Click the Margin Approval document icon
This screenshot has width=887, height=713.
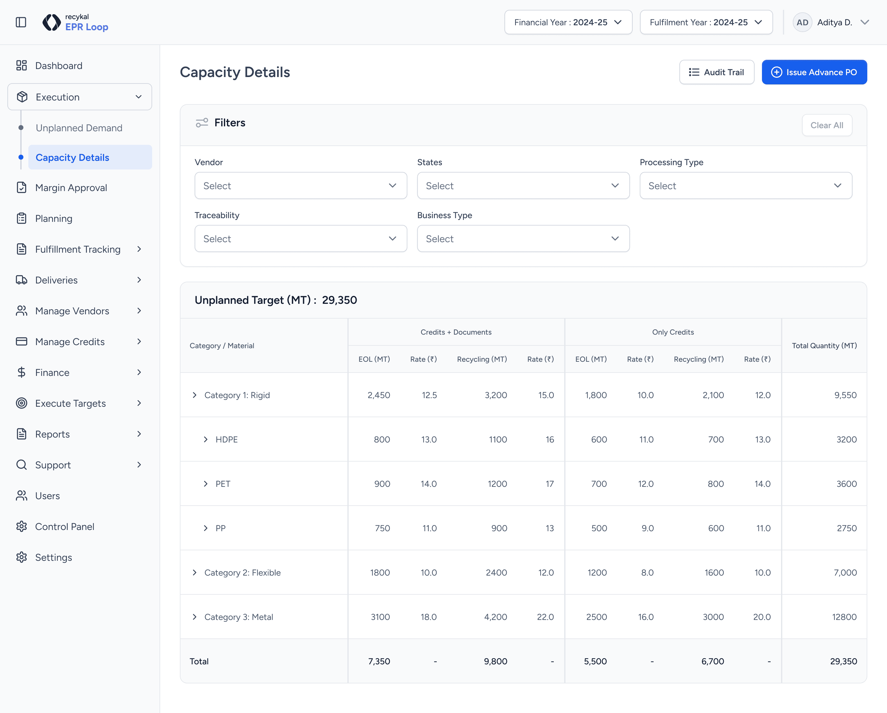tap(21, 188)
